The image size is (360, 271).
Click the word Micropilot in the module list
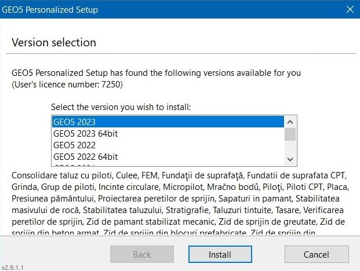(x=183, y=187)
